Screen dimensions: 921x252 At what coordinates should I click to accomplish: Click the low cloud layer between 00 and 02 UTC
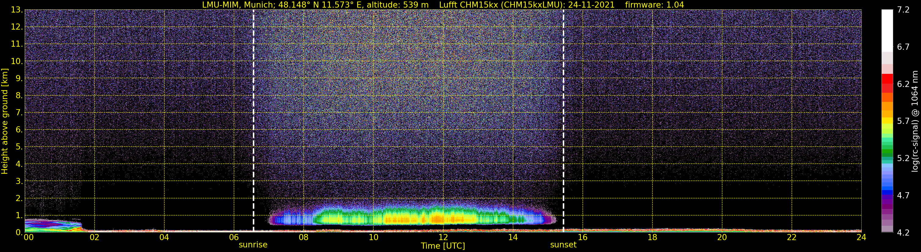click(53, 225)
